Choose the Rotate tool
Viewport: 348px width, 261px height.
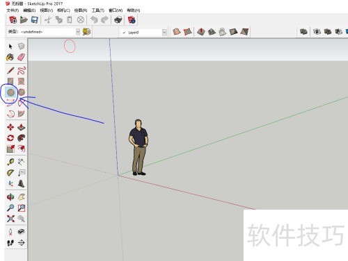pos(10,138)
